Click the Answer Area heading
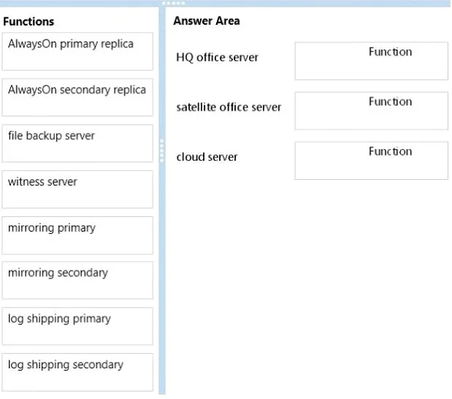Image resolution: width=452 pixels, height=399 pixels. (207, 20)
